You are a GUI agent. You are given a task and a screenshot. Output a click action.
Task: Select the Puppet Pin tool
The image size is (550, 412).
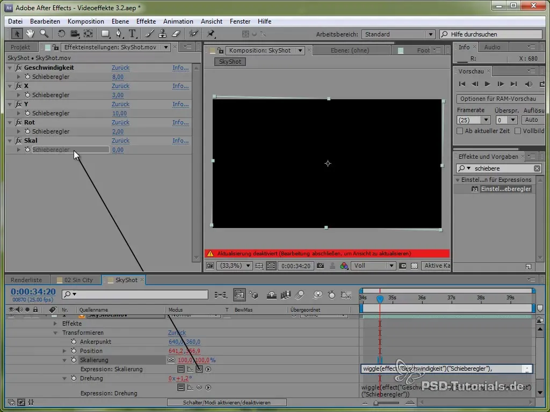pos(211,34)
